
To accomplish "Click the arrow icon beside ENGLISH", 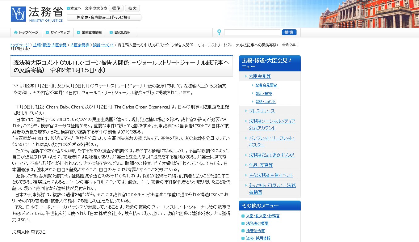I will pos(111,32).
